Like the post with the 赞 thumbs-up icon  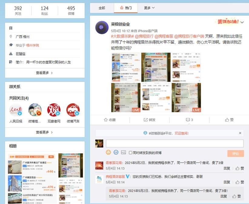click(x=227, y=120)
